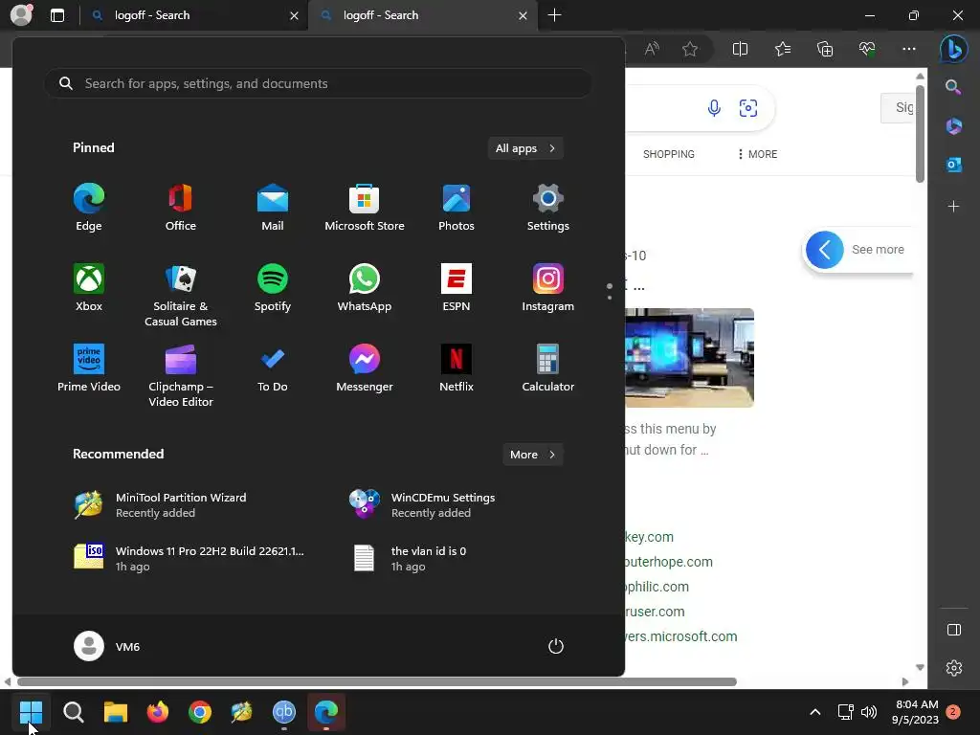Toggle Edge split screen

click(740, 49)
